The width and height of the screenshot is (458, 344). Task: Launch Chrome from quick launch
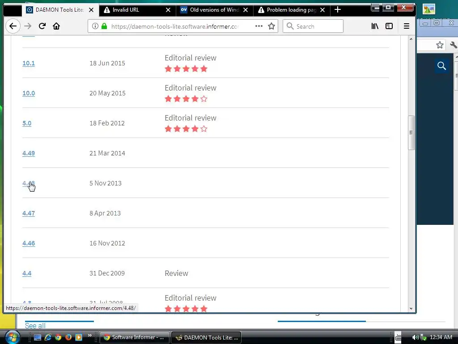(x=58, y=337)
